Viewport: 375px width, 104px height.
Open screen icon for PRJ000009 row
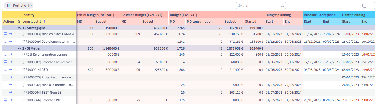click(x=5, y=41)
